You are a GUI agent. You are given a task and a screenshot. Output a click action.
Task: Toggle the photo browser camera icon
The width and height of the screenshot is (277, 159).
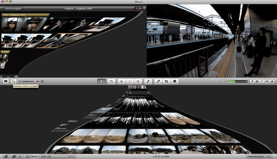[x=257, y=81]
